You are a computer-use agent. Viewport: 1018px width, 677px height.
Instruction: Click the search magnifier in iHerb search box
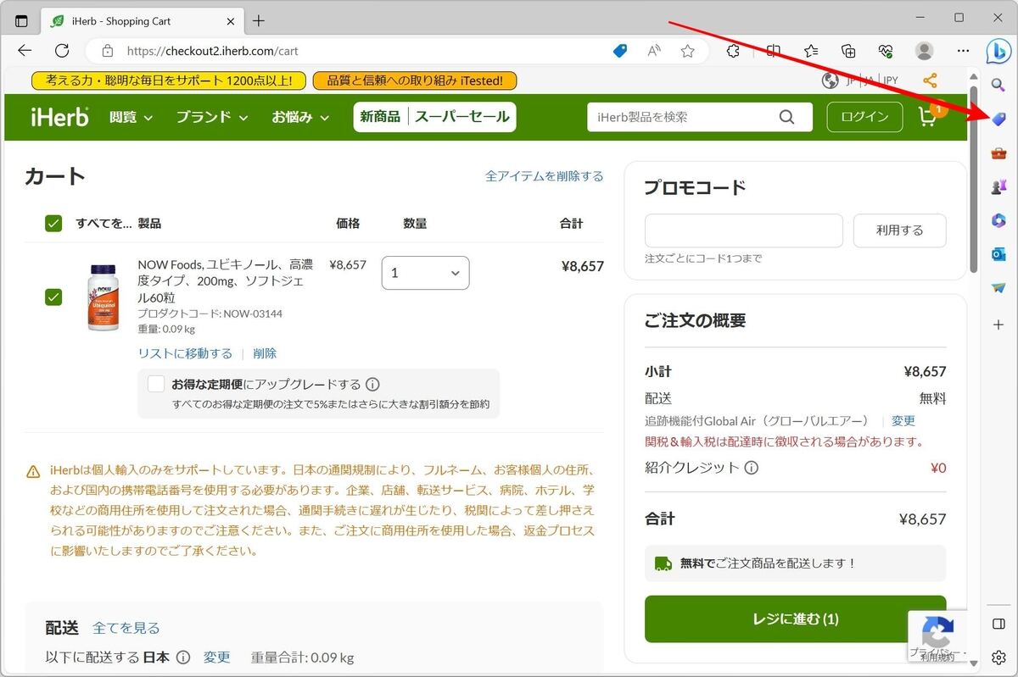(x=787, y=117)
